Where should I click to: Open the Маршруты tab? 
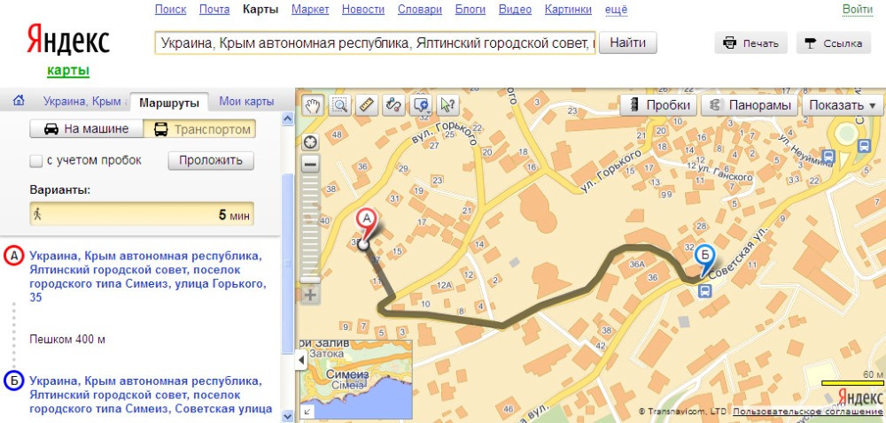pyautogui.click(x=169, y=103)
